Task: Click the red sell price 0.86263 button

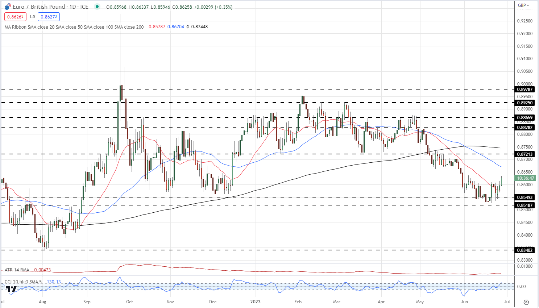Action: [15, 17]
